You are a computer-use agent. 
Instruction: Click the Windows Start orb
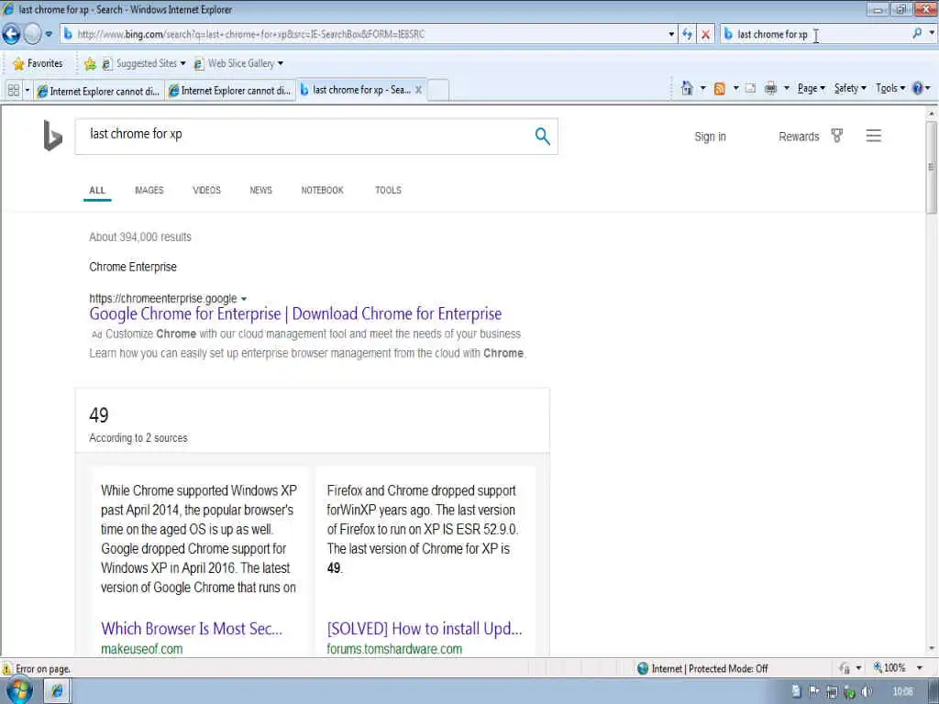[x=18, y=691]
